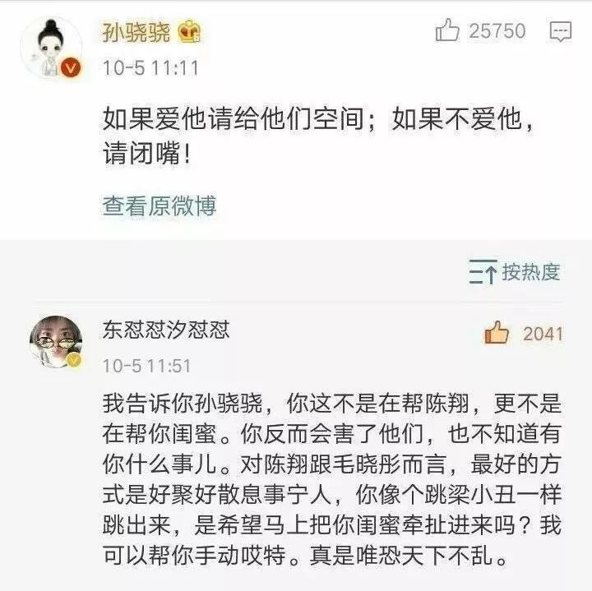Screen dimensions: 592x591
Task: Click the yellow V badge on commenter's avatar
Action: tap(74, 360)
